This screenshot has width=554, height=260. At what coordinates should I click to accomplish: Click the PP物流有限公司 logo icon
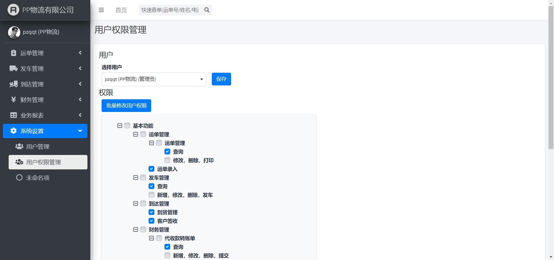[13, 10]
